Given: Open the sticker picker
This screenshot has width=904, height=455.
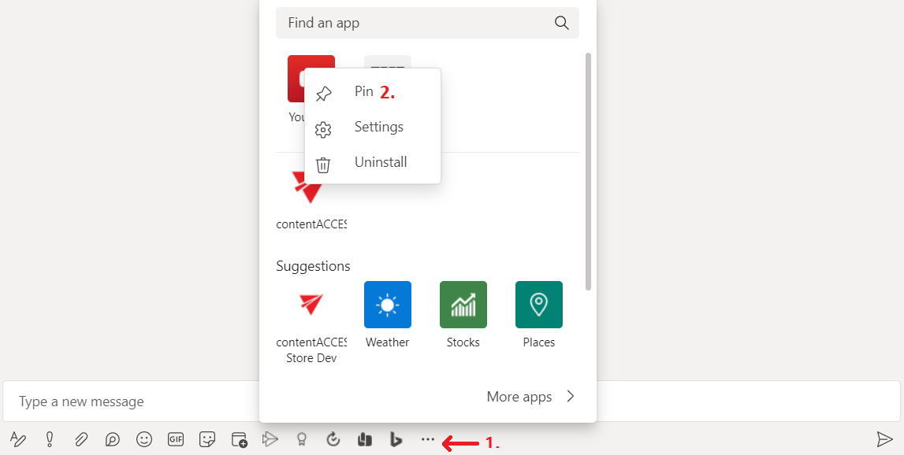Looking at the screenshot, I should pos(207,439).
